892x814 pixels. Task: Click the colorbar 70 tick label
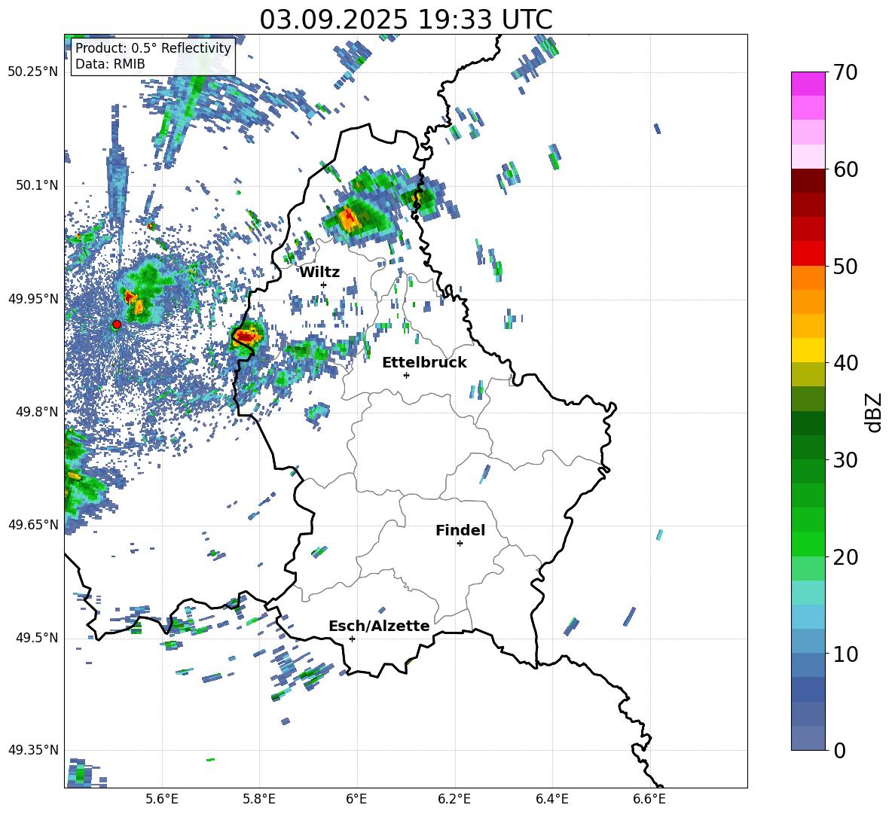click(846, 73)
